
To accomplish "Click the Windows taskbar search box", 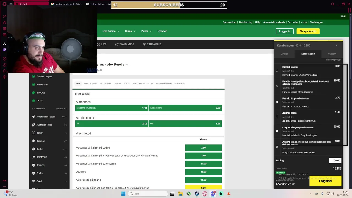I will (x=148, y=194).
